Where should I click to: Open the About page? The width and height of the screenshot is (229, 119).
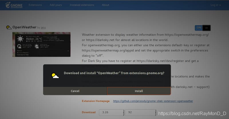click(x=105, y=5)
